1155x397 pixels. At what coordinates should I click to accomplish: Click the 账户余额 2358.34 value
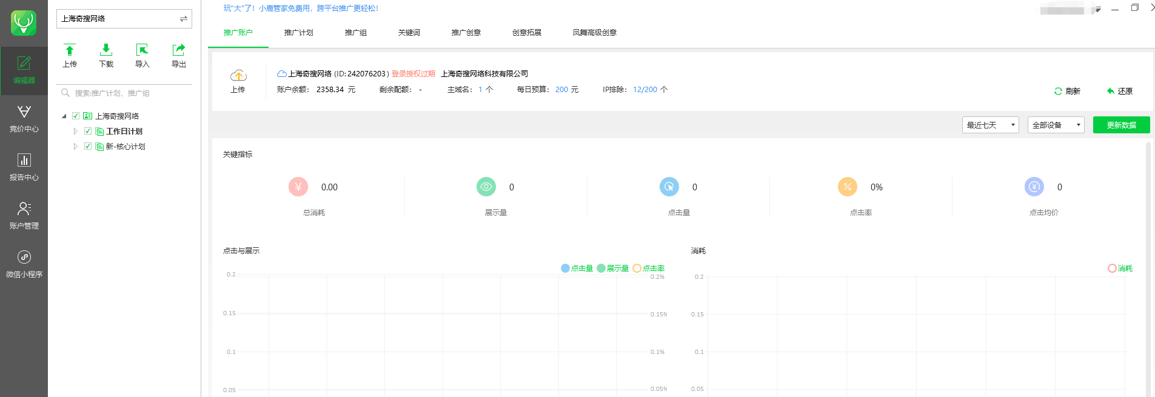coord(330,90)
